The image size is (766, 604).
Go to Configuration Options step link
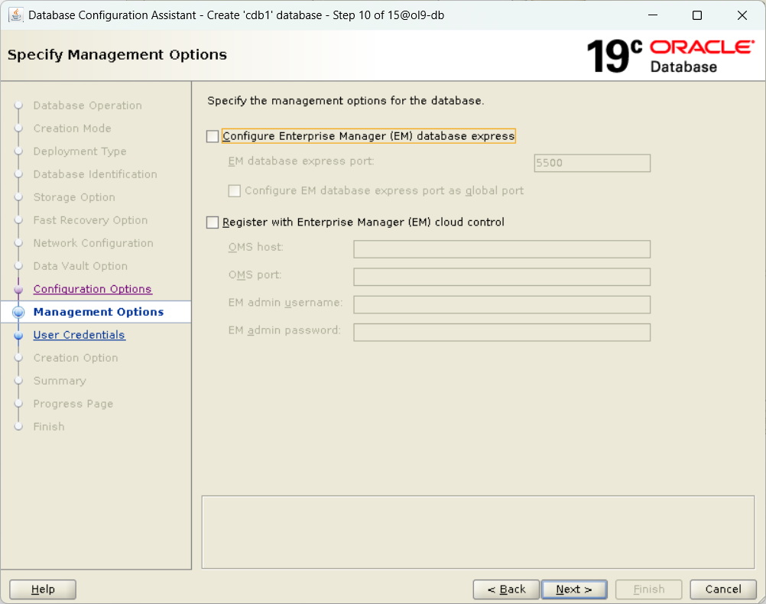point(93,289)
